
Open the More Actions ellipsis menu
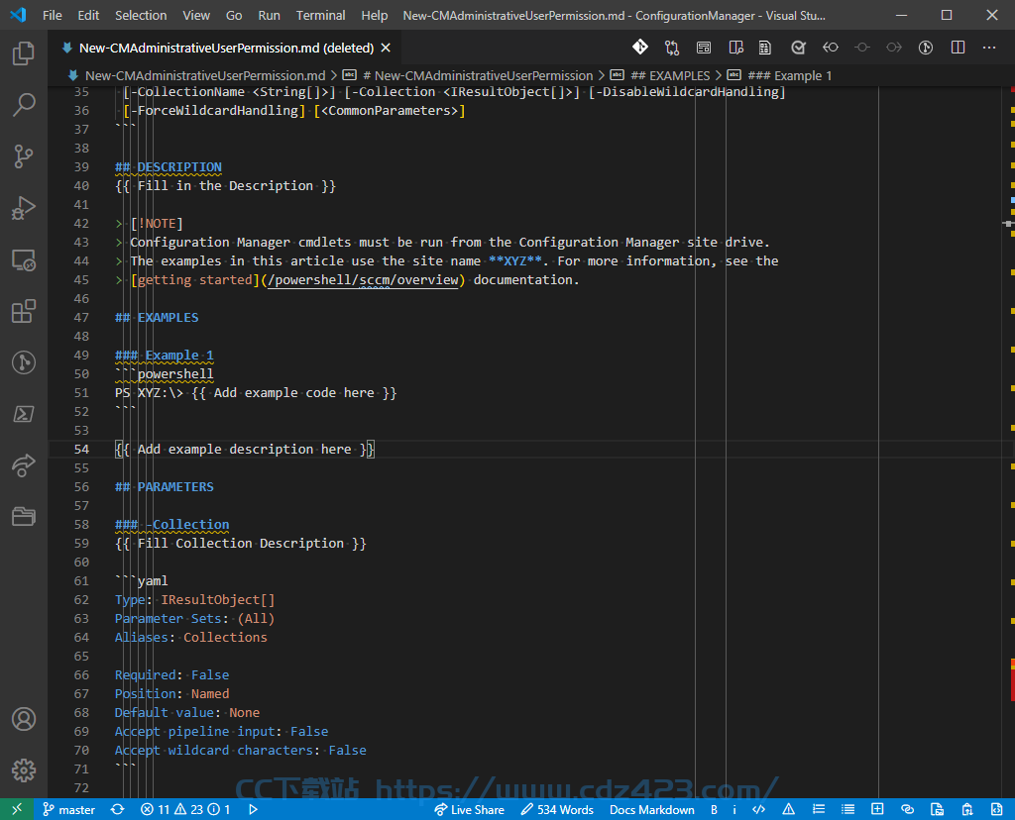coord(989,48)
